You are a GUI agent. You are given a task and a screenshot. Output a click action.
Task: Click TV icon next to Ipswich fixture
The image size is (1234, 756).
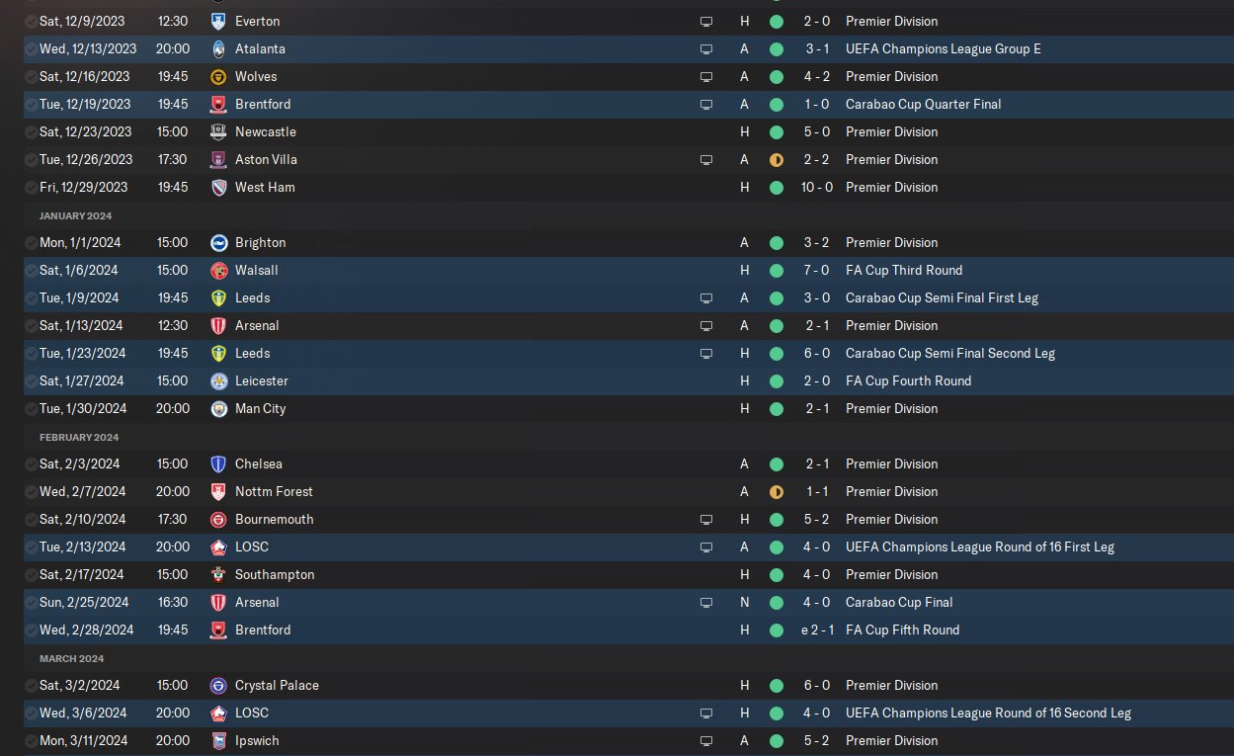click(705, 740)
